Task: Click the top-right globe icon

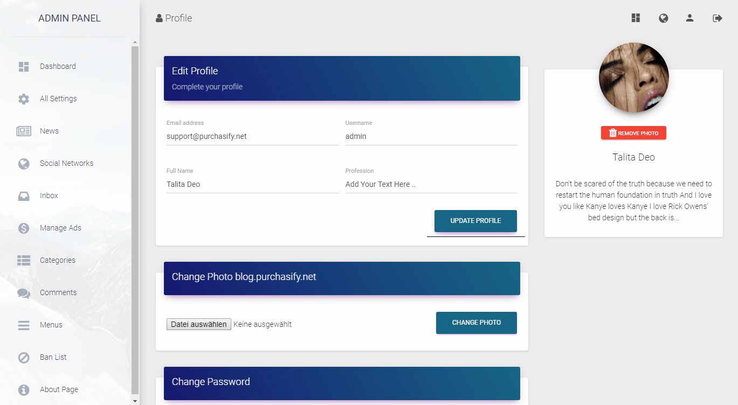Action: pyautogui.click(x=664, y=18)
